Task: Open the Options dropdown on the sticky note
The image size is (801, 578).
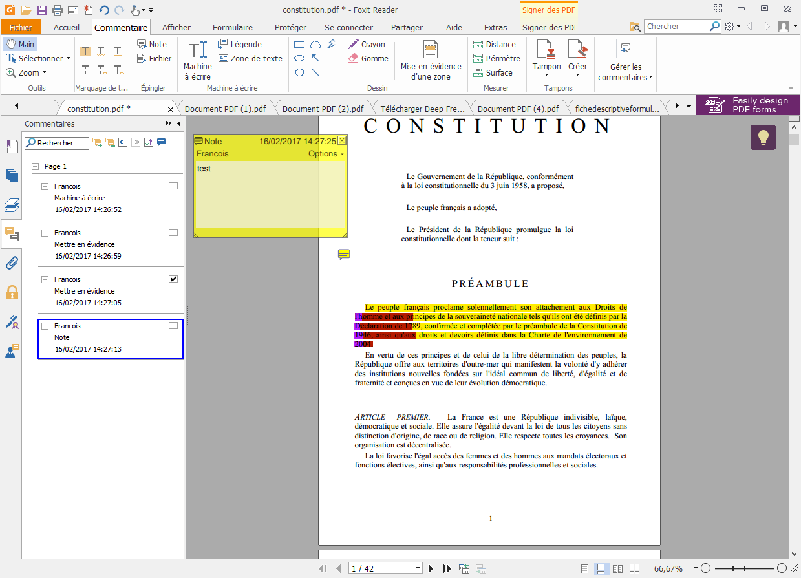Action: 326,154
